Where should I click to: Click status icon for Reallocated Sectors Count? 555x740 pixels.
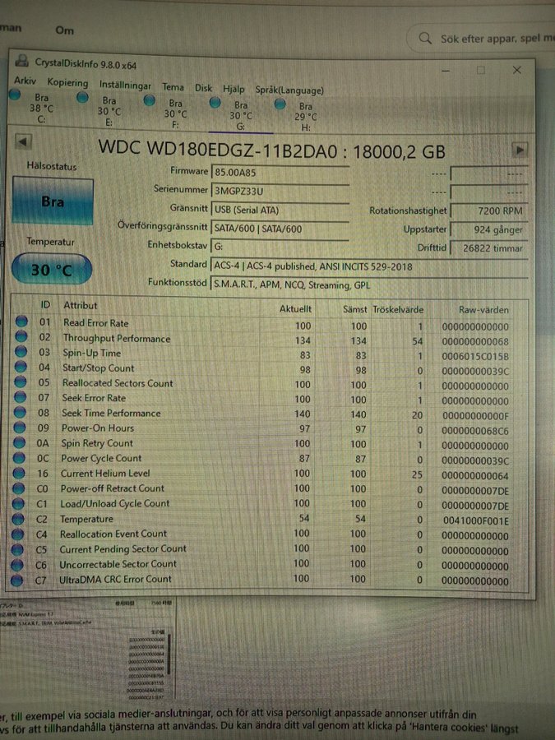[x=21, y=382]
